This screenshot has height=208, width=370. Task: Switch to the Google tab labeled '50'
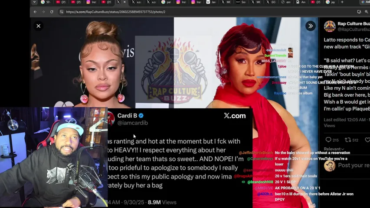[45, 2]
